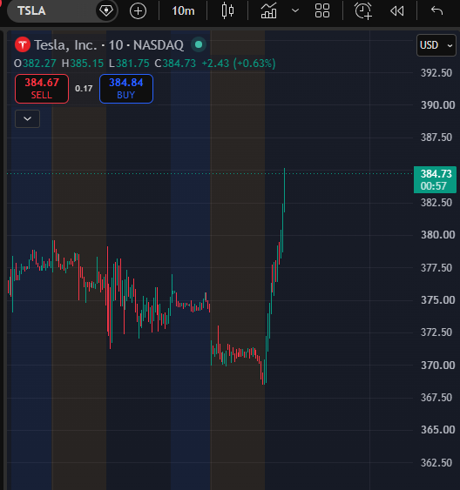The width and height of the screenshot is (460, 490).
Task: Select the Tesla, Inc. · 10 · NASDAQ title
Action: coord(109,45)
